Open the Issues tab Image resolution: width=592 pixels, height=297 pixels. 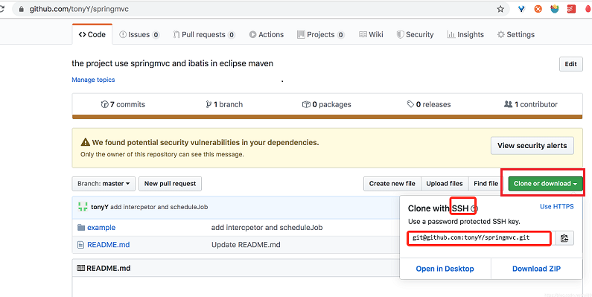click(x=139, y=34)
